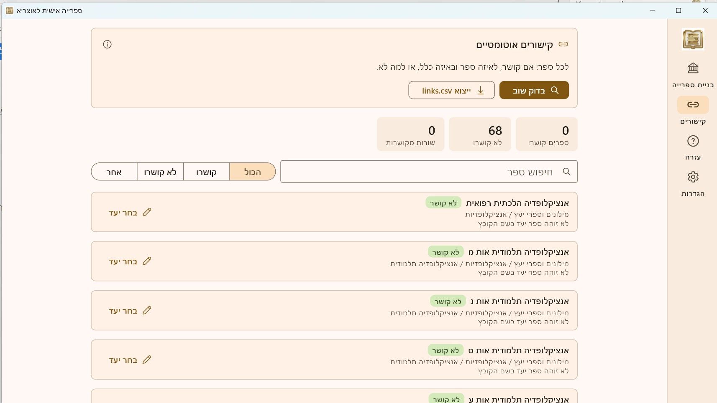Click לא קושר badge on אנציקלופדיה הלכתית רפואית
This screenshot has height=403, width=717.
coord(443,203)
